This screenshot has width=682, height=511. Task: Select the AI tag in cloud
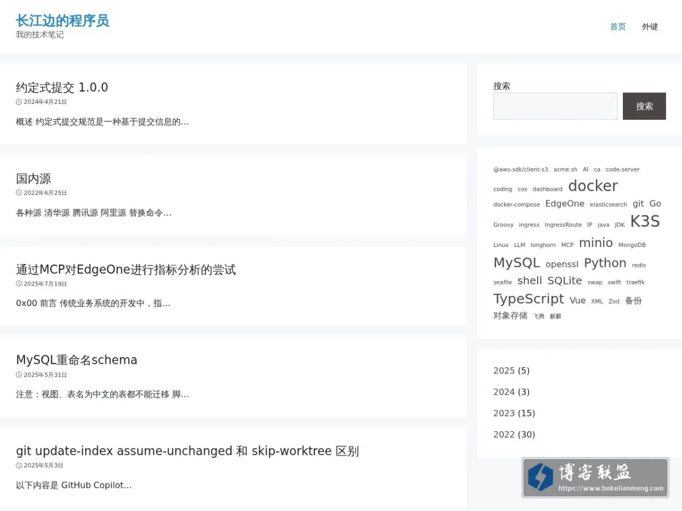pyautogui.click(x=585, y=169)
